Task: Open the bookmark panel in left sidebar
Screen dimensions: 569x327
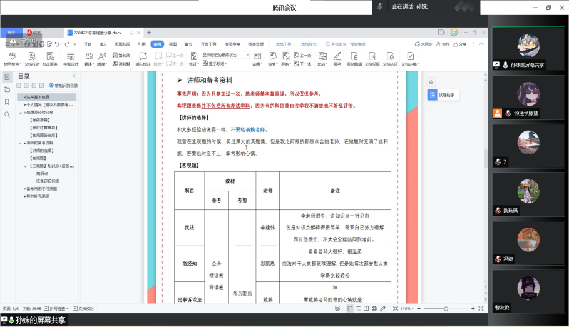Action: click(x=7, y=102)
